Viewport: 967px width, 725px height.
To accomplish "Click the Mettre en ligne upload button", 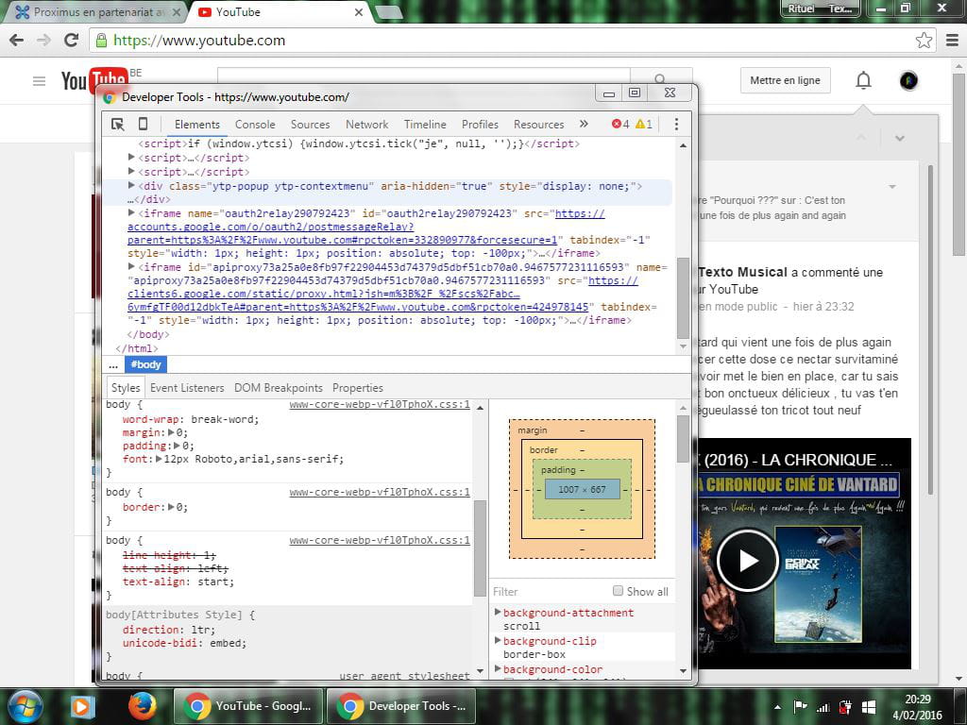I will tap(785, 80).
